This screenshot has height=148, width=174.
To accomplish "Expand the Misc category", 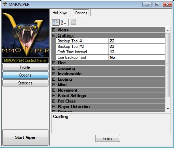I will (x=54, y=85).
